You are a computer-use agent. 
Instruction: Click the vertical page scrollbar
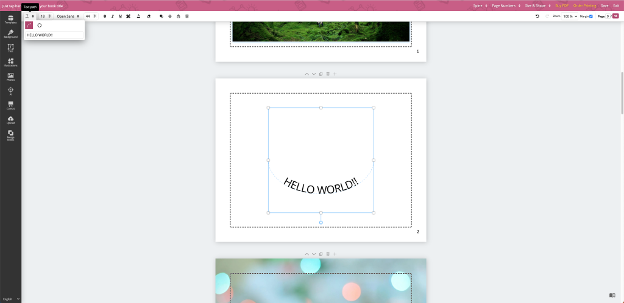pyautogui.click(x=622, y=92)
